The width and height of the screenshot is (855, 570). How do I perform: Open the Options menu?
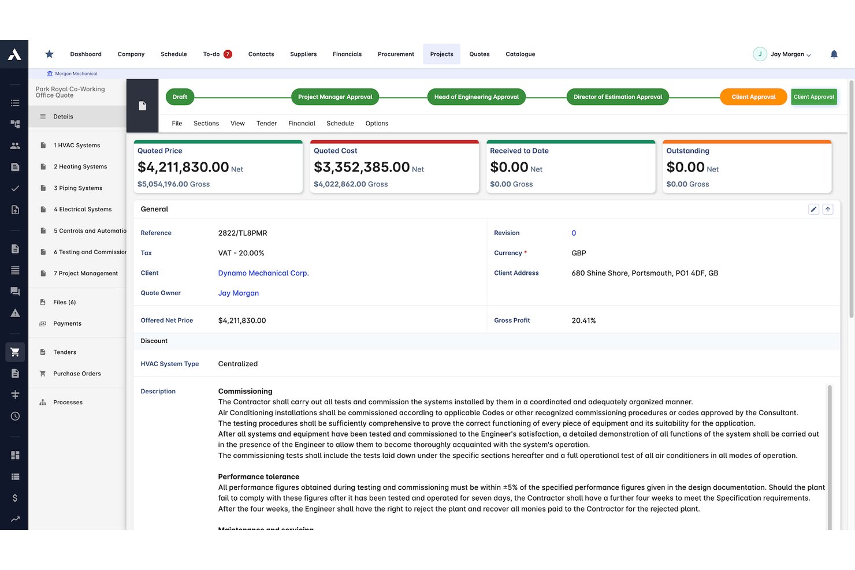(x=377, y=124)
